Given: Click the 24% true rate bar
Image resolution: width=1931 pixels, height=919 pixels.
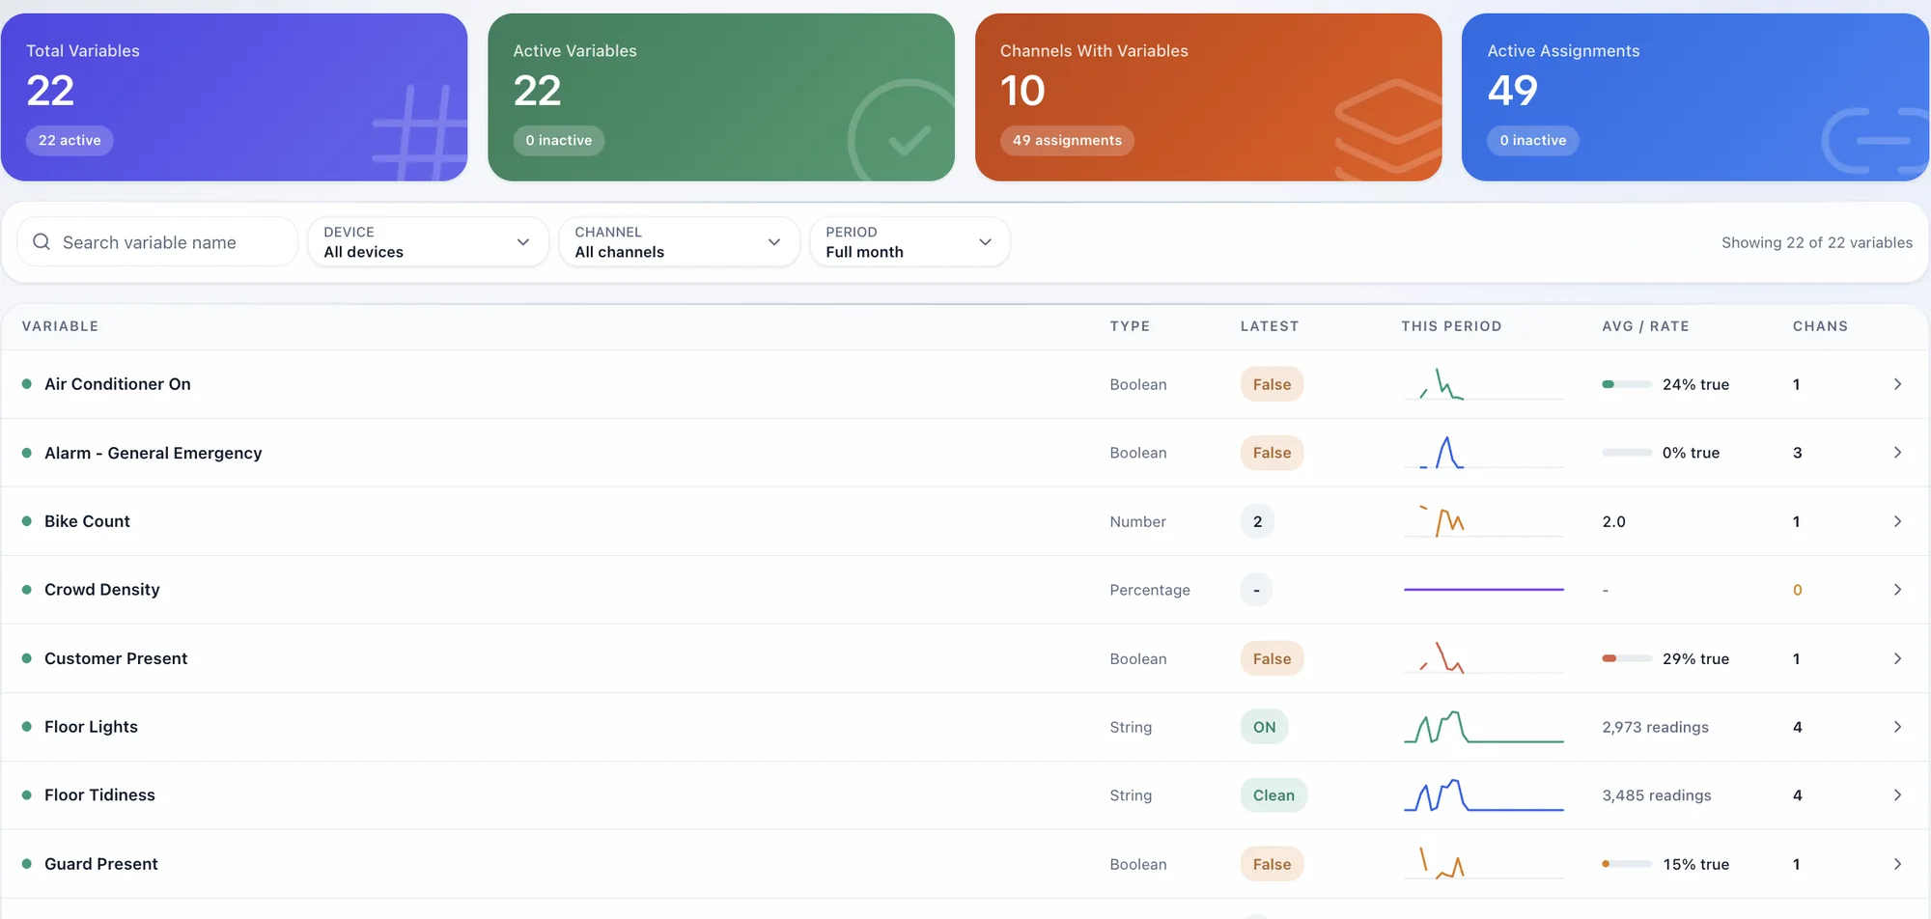Looking at the screenshot, I should point(1627,384).
